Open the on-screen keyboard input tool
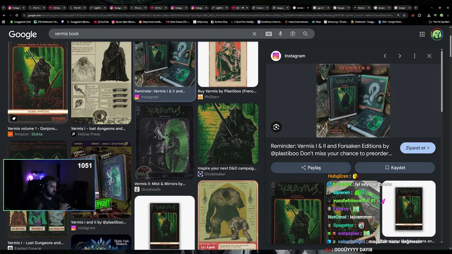Image resolution: width=452 pixels, height=254 pixels. coord(269,34)
